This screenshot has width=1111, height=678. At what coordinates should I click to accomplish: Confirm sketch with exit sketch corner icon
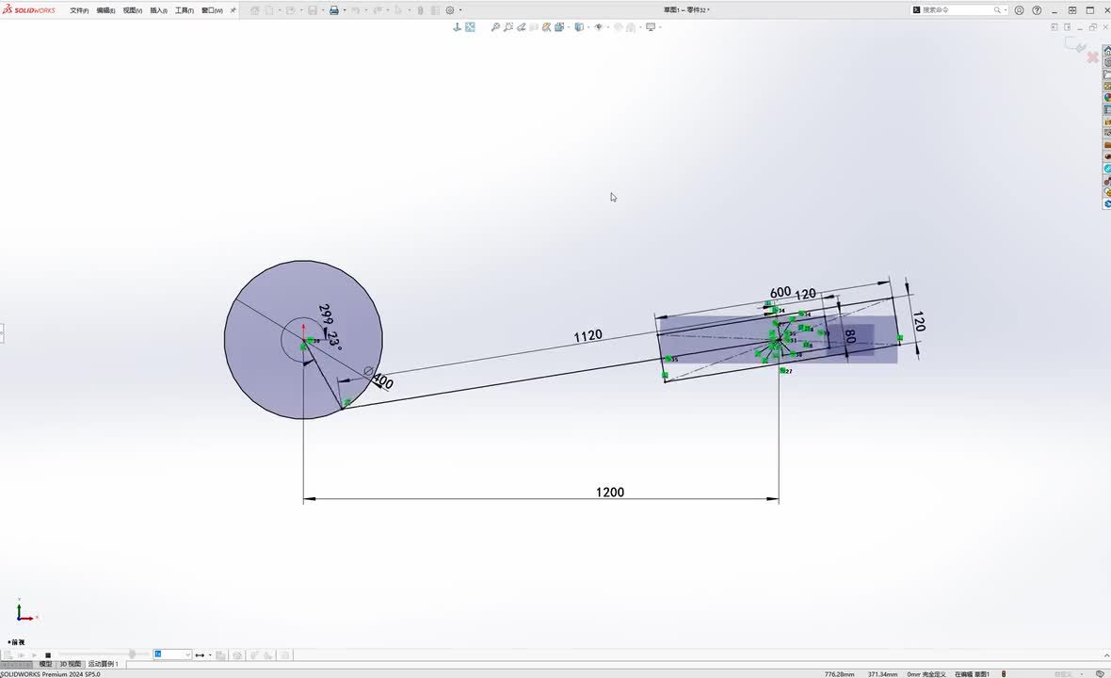[1076, 44]
